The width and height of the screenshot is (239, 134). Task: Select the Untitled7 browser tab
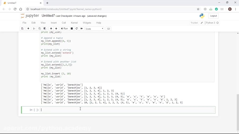pyautogui.click(x=22, y=3)
